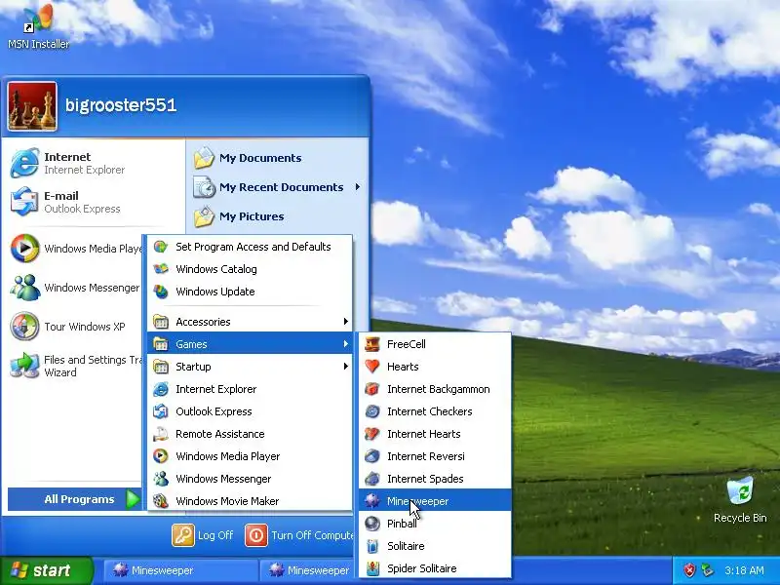
Task: Click the Internet Hearts icon
Action: (372, 434)
